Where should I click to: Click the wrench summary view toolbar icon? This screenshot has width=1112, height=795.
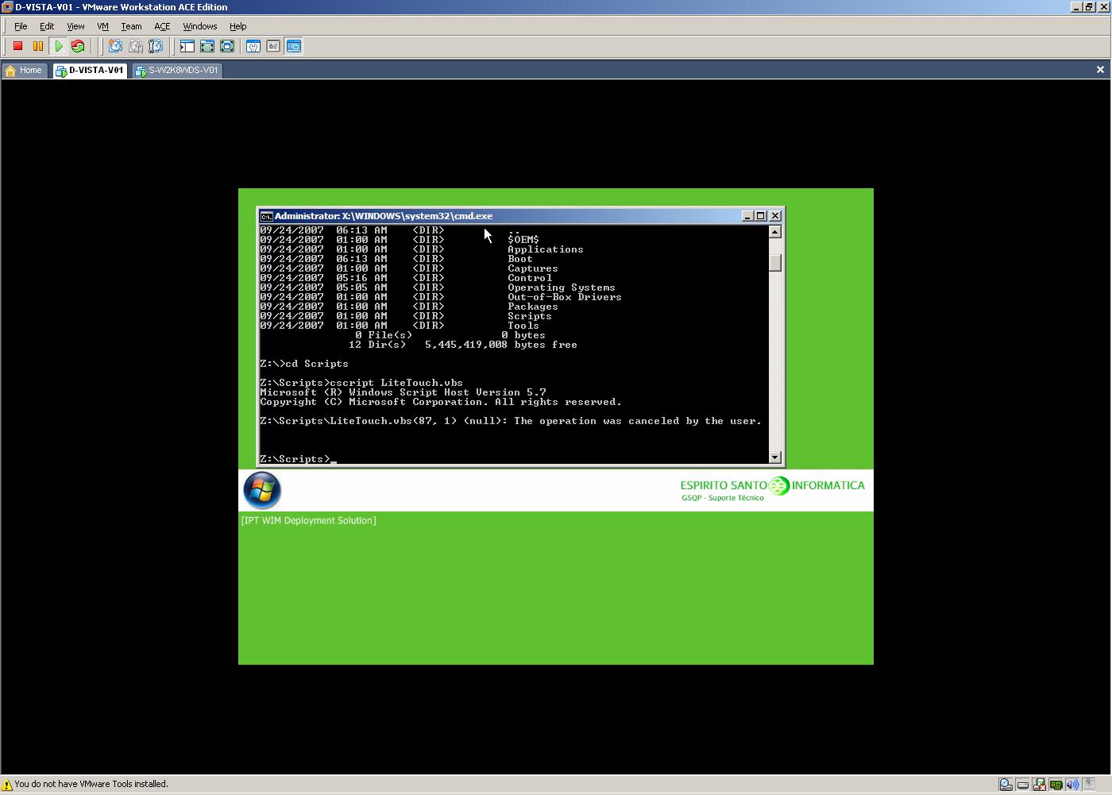pos(253,46)
